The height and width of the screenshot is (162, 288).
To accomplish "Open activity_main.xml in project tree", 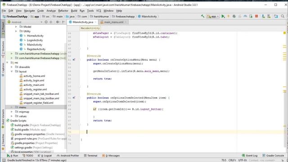I will click(x=34, y=85).
